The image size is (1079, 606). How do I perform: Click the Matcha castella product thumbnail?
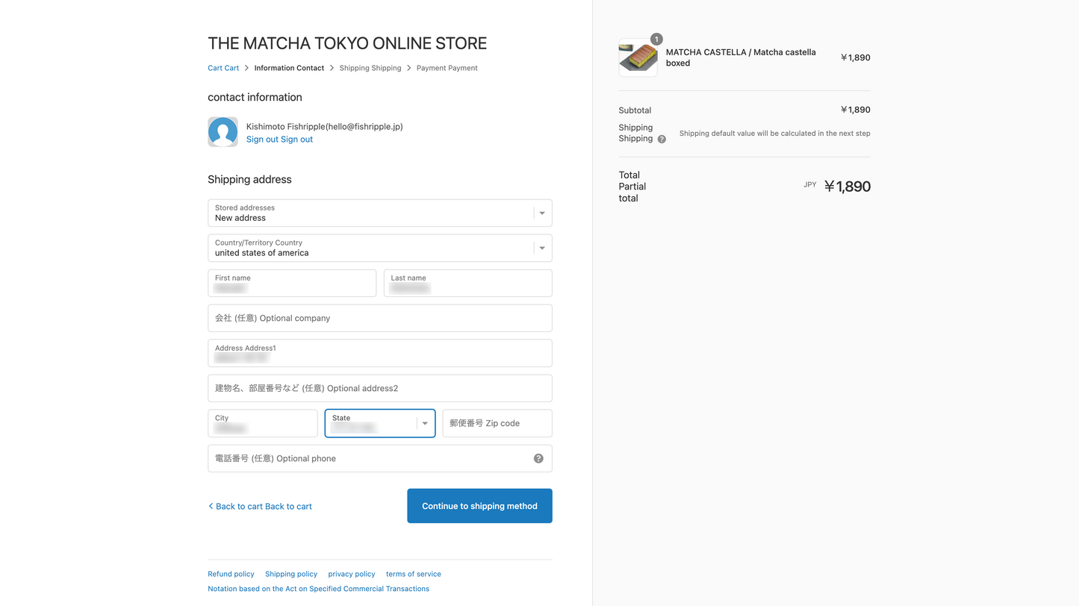pyautogui.click(x=638, y=57)
